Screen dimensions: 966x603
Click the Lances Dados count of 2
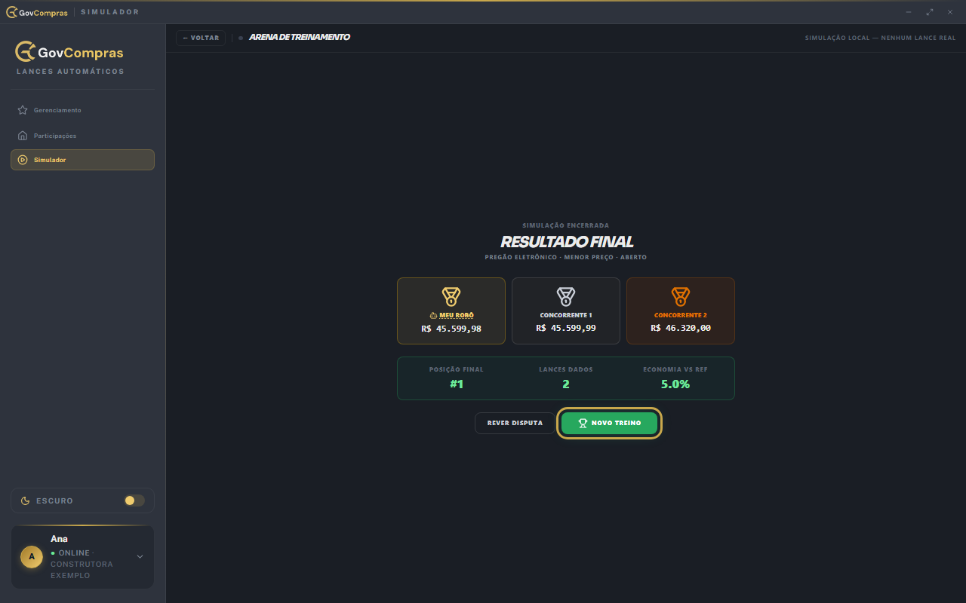(x=566, y=384)
